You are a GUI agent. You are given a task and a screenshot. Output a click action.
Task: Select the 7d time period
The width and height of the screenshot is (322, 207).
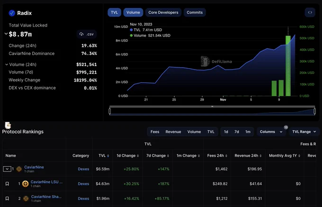pyautogui.click(x=237, y=132)
